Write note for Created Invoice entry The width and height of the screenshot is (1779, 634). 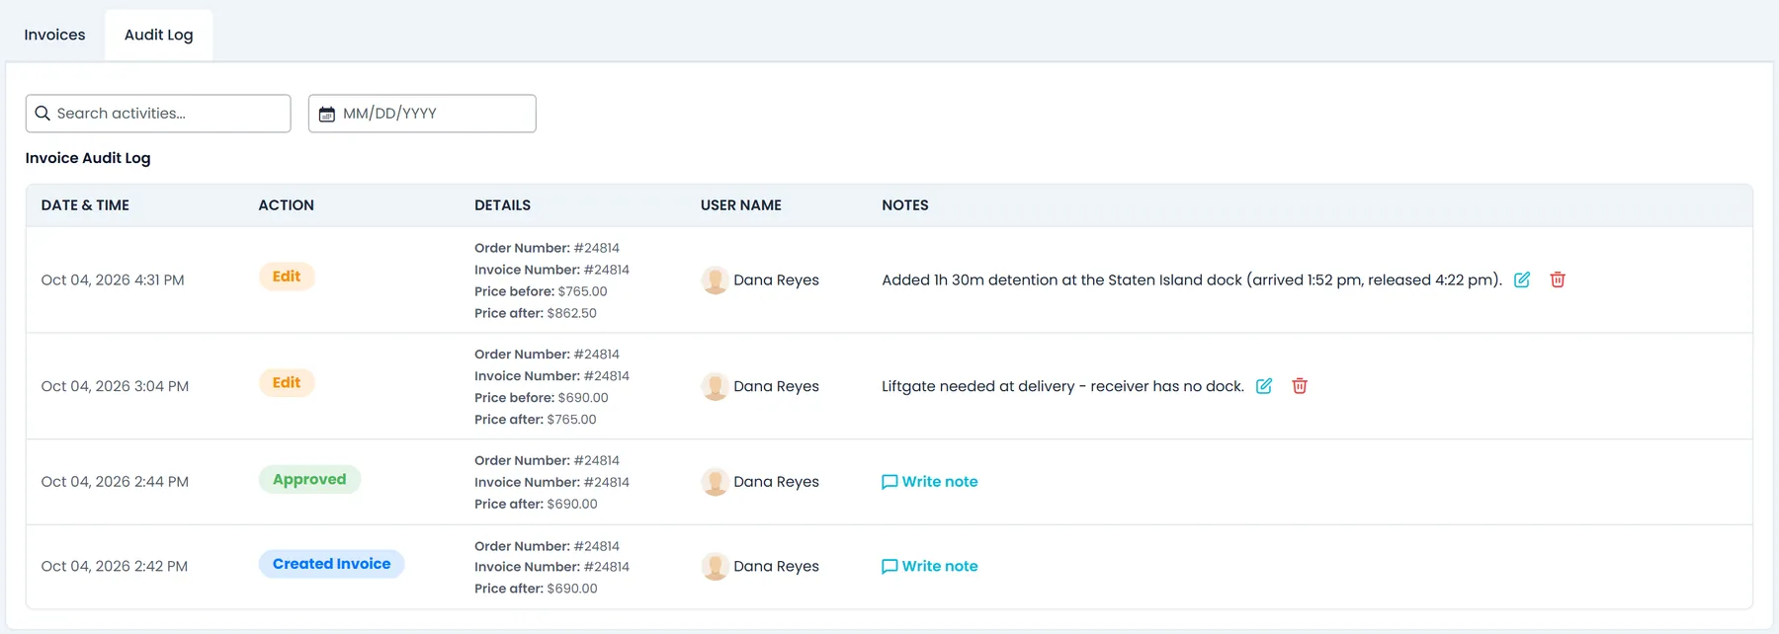(x=929, y=567)
